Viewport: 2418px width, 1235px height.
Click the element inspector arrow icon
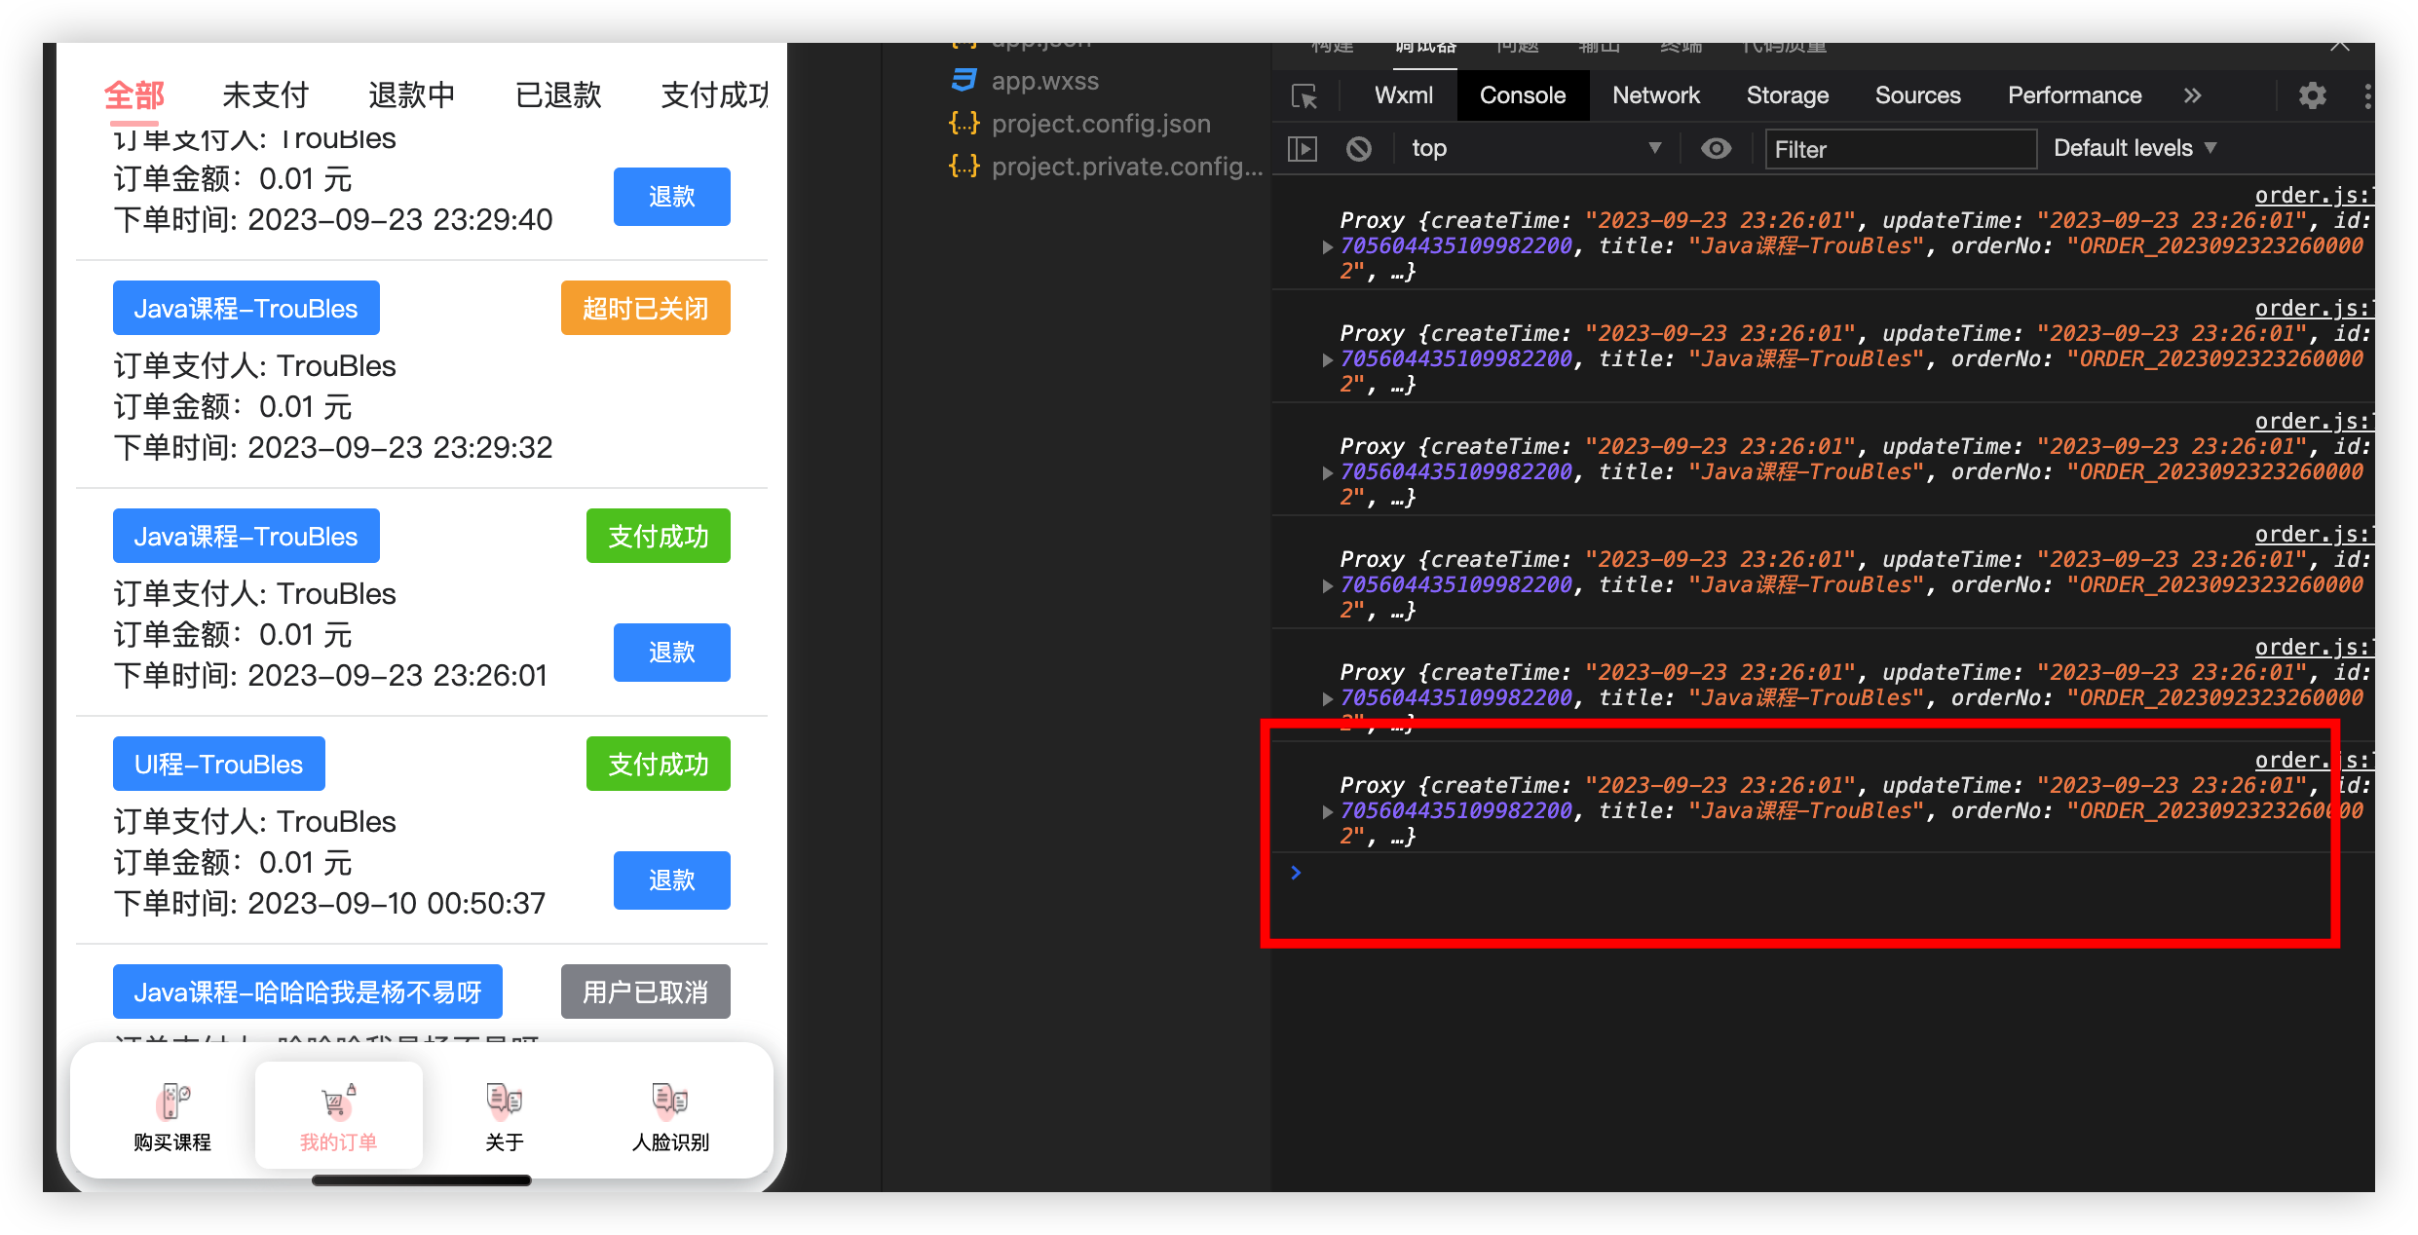tap(1303, 96)
